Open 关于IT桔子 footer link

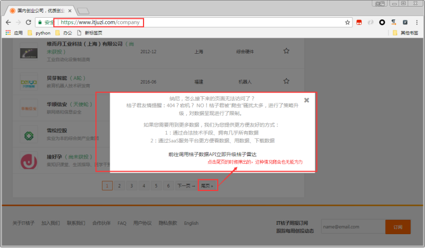tap(23, 223)
